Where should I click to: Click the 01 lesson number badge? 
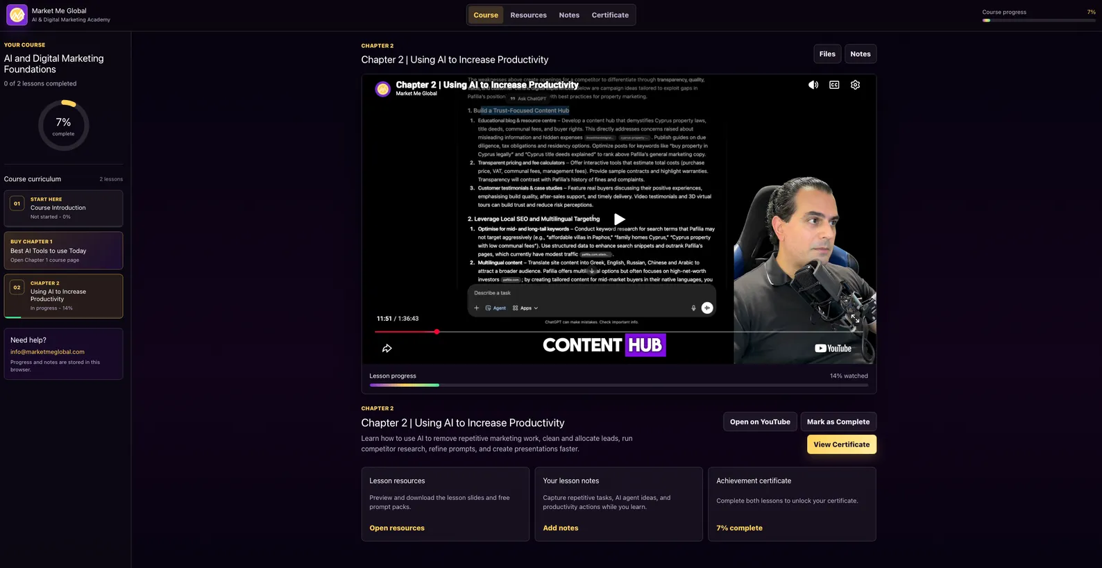17,203
